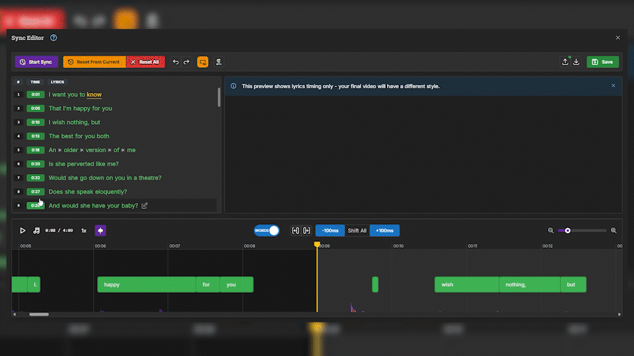634x356 pixels.
Task: Click the yellow playhead marker
Action: coord(317,244)
